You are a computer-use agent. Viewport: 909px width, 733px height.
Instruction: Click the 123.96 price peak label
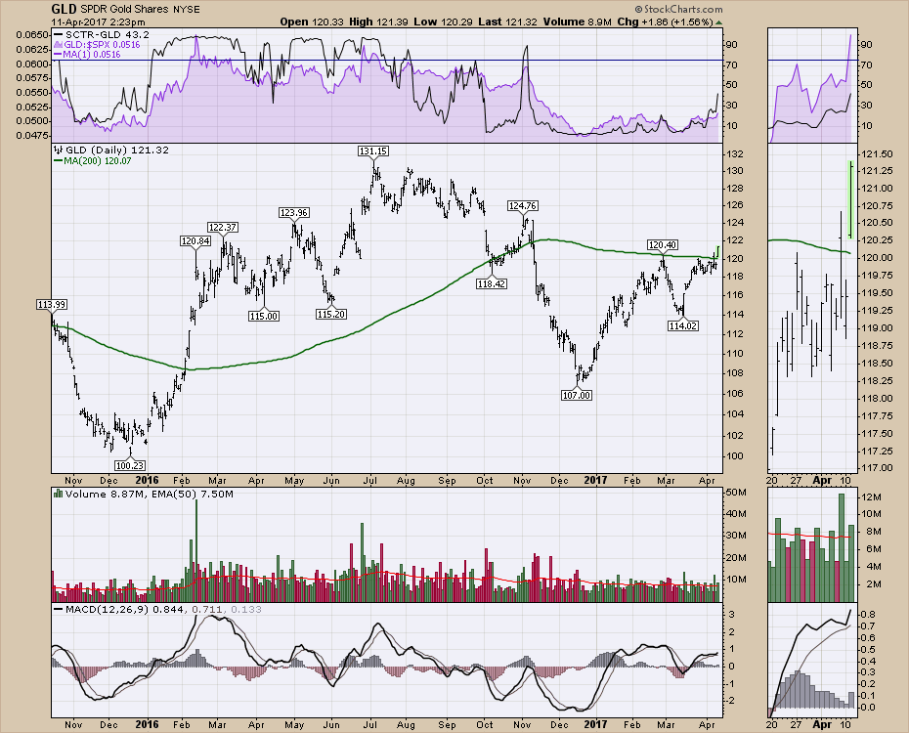pyautogui.click(x=293, y=213)
